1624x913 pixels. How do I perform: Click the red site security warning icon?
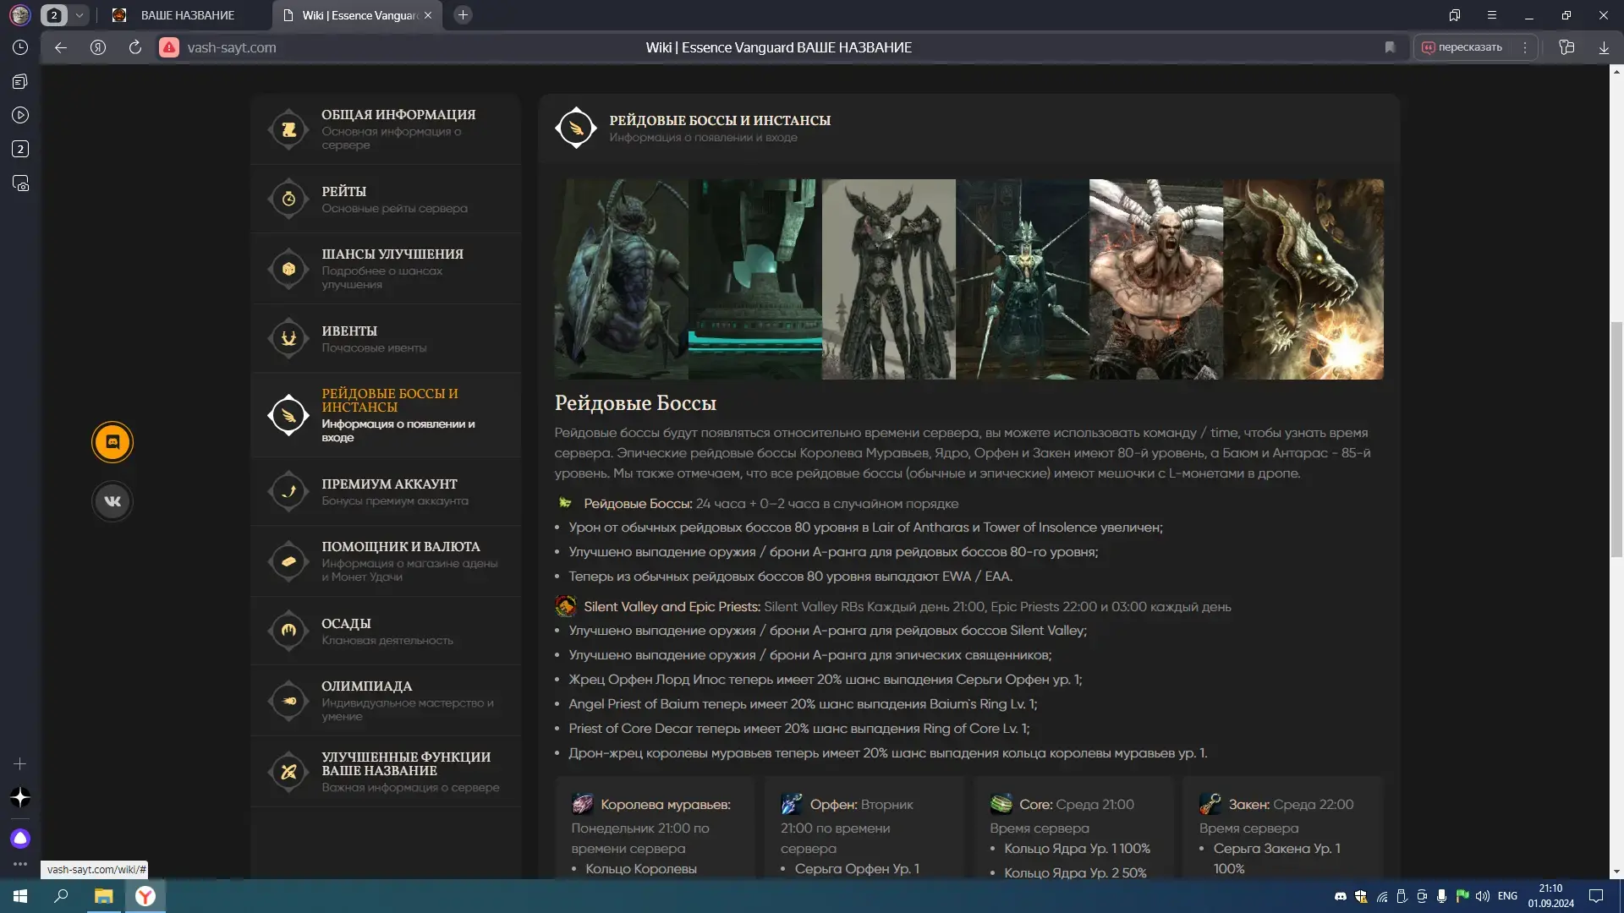(169, 47)
